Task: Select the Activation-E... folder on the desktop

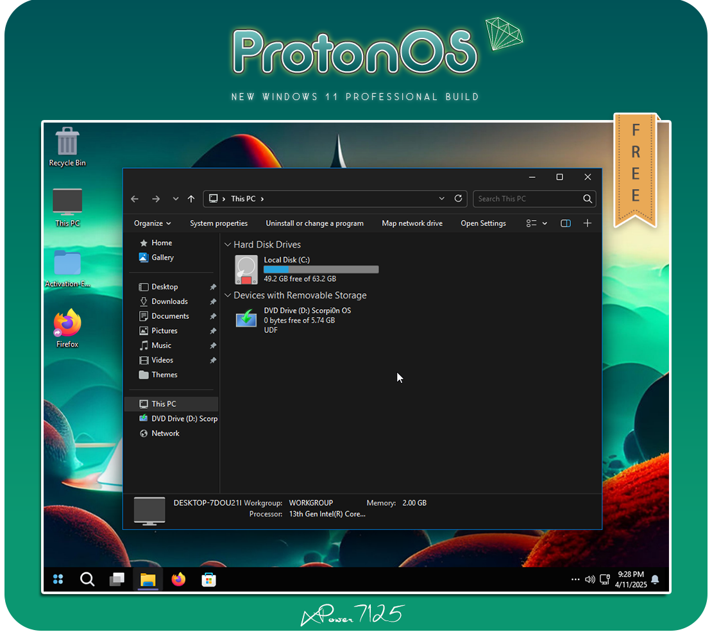Action: tap(67, 268)
